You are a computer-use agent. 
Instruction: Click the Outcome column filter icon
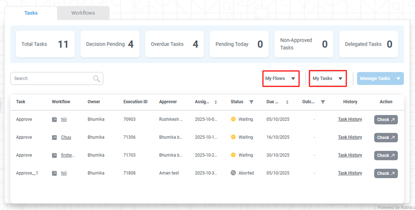(x=323, y=102)
